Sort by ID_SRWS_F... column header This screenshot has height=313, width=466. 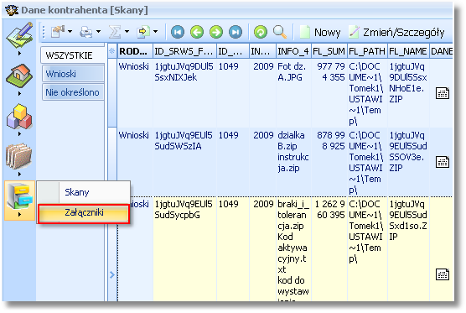(x=184, y=51)
